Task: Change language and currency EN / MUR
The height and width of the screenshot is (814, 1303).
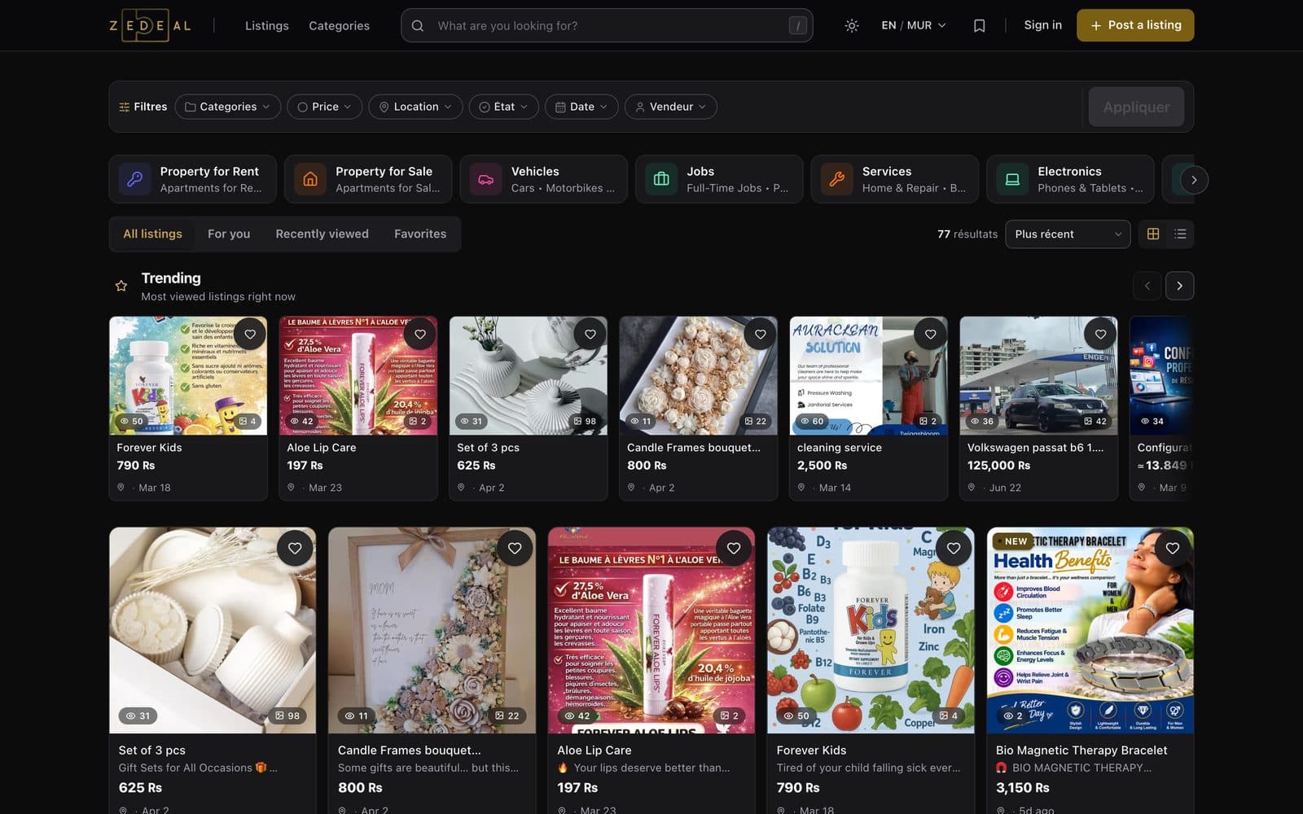Action: pyautogui.click(x=913, y=25)
